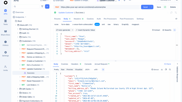The image size is (182, 102).
Task: Select form-data body type
Action: pos(65,24)
